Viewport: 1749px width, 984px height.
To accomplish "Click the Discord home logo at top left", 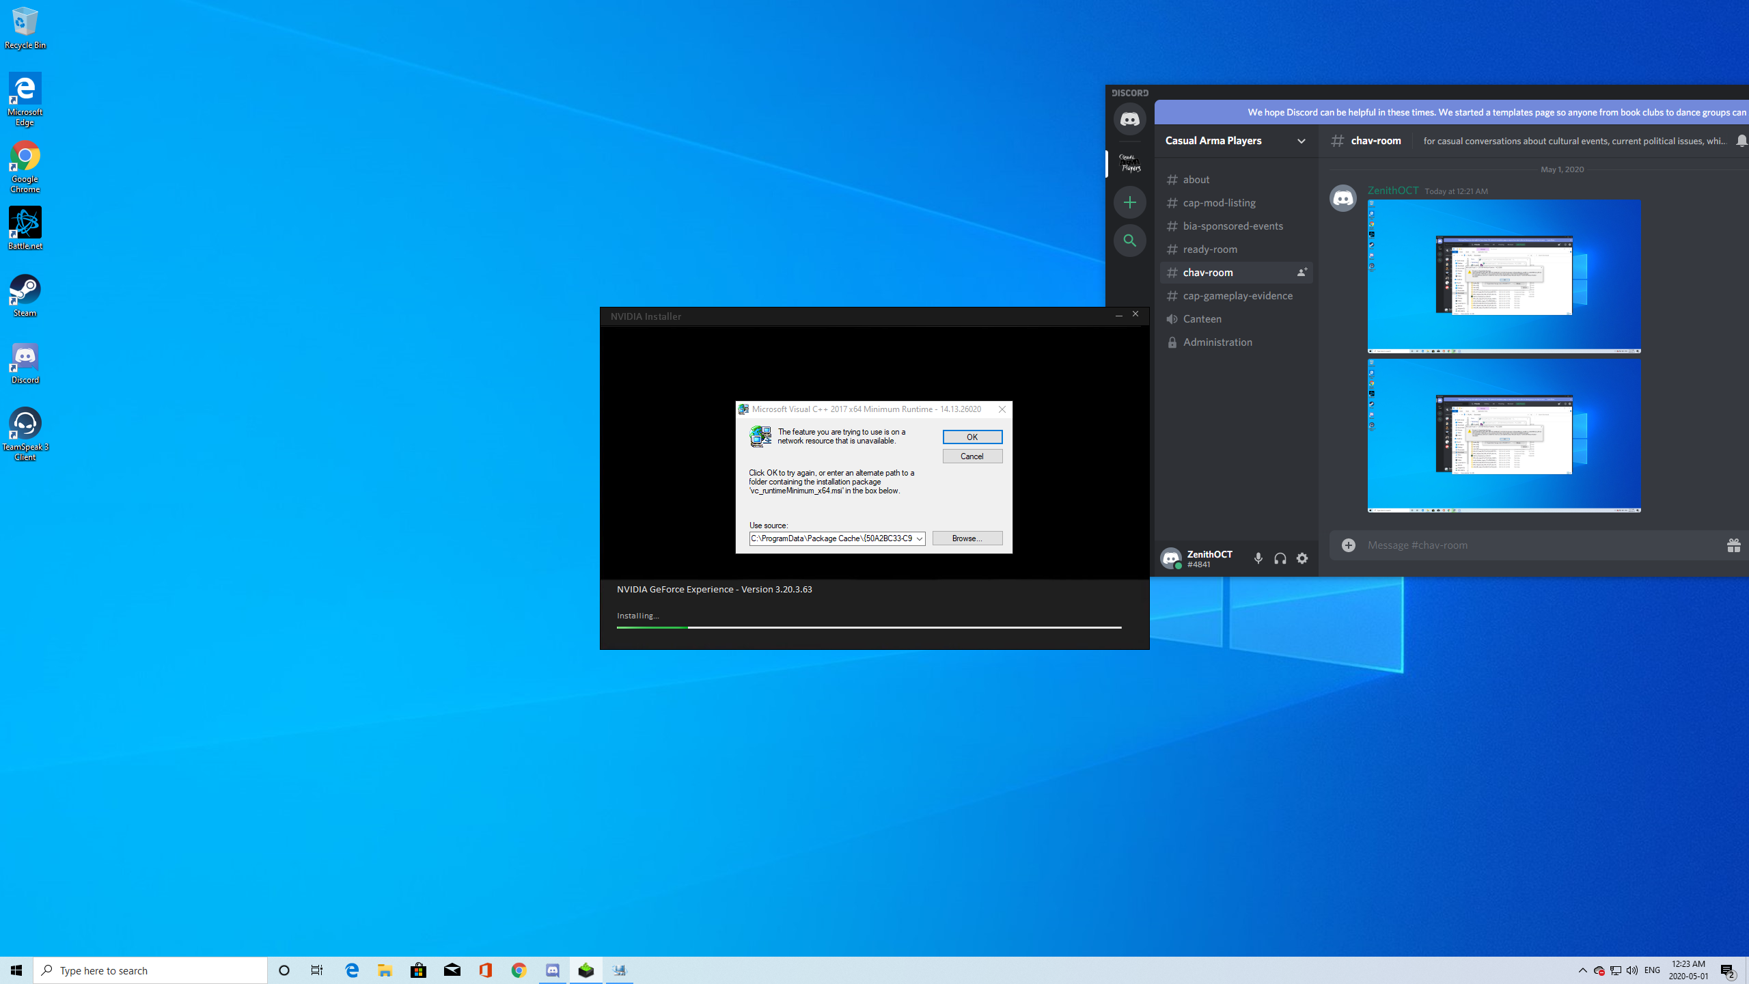I will (x=1130, y=119).
